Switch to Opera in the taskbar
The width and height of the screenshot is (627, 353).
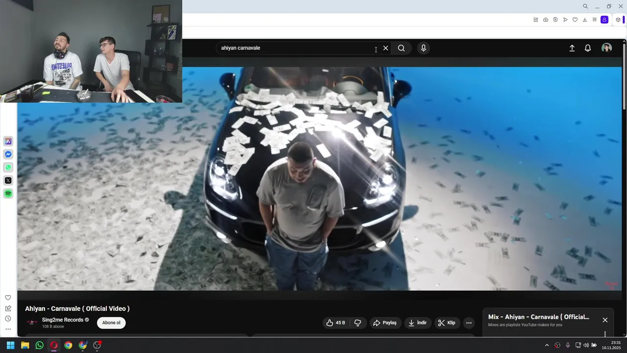(54, 345)
